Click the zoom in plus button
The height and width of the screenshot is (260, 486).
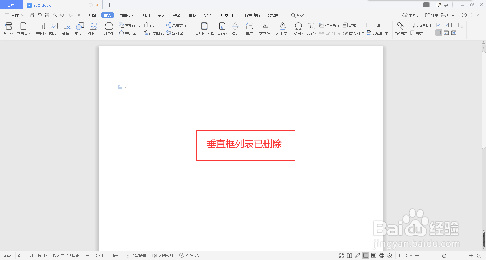(471, 256)
